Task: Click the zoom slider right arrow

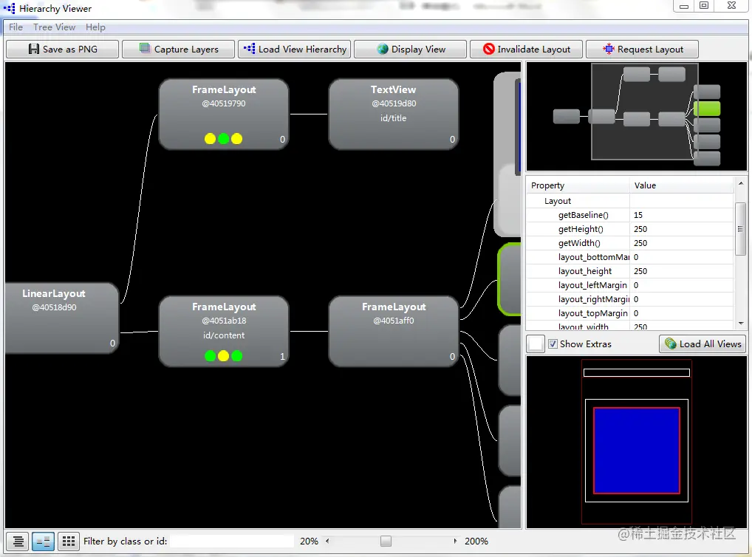Action: coord(455,541)
